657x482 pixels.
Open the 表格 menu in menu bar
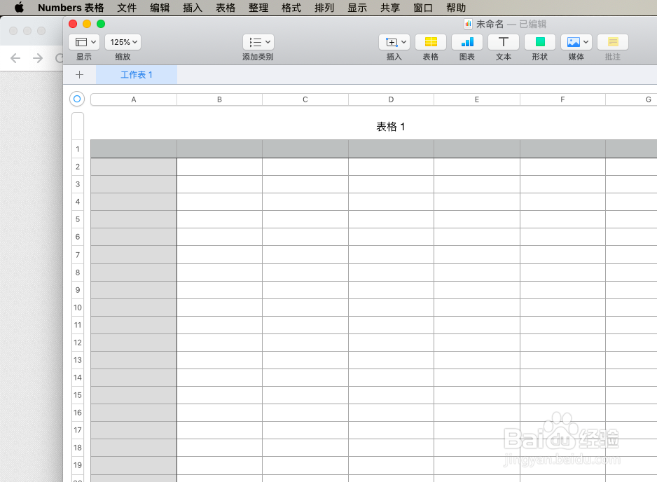tap(226, 8)
